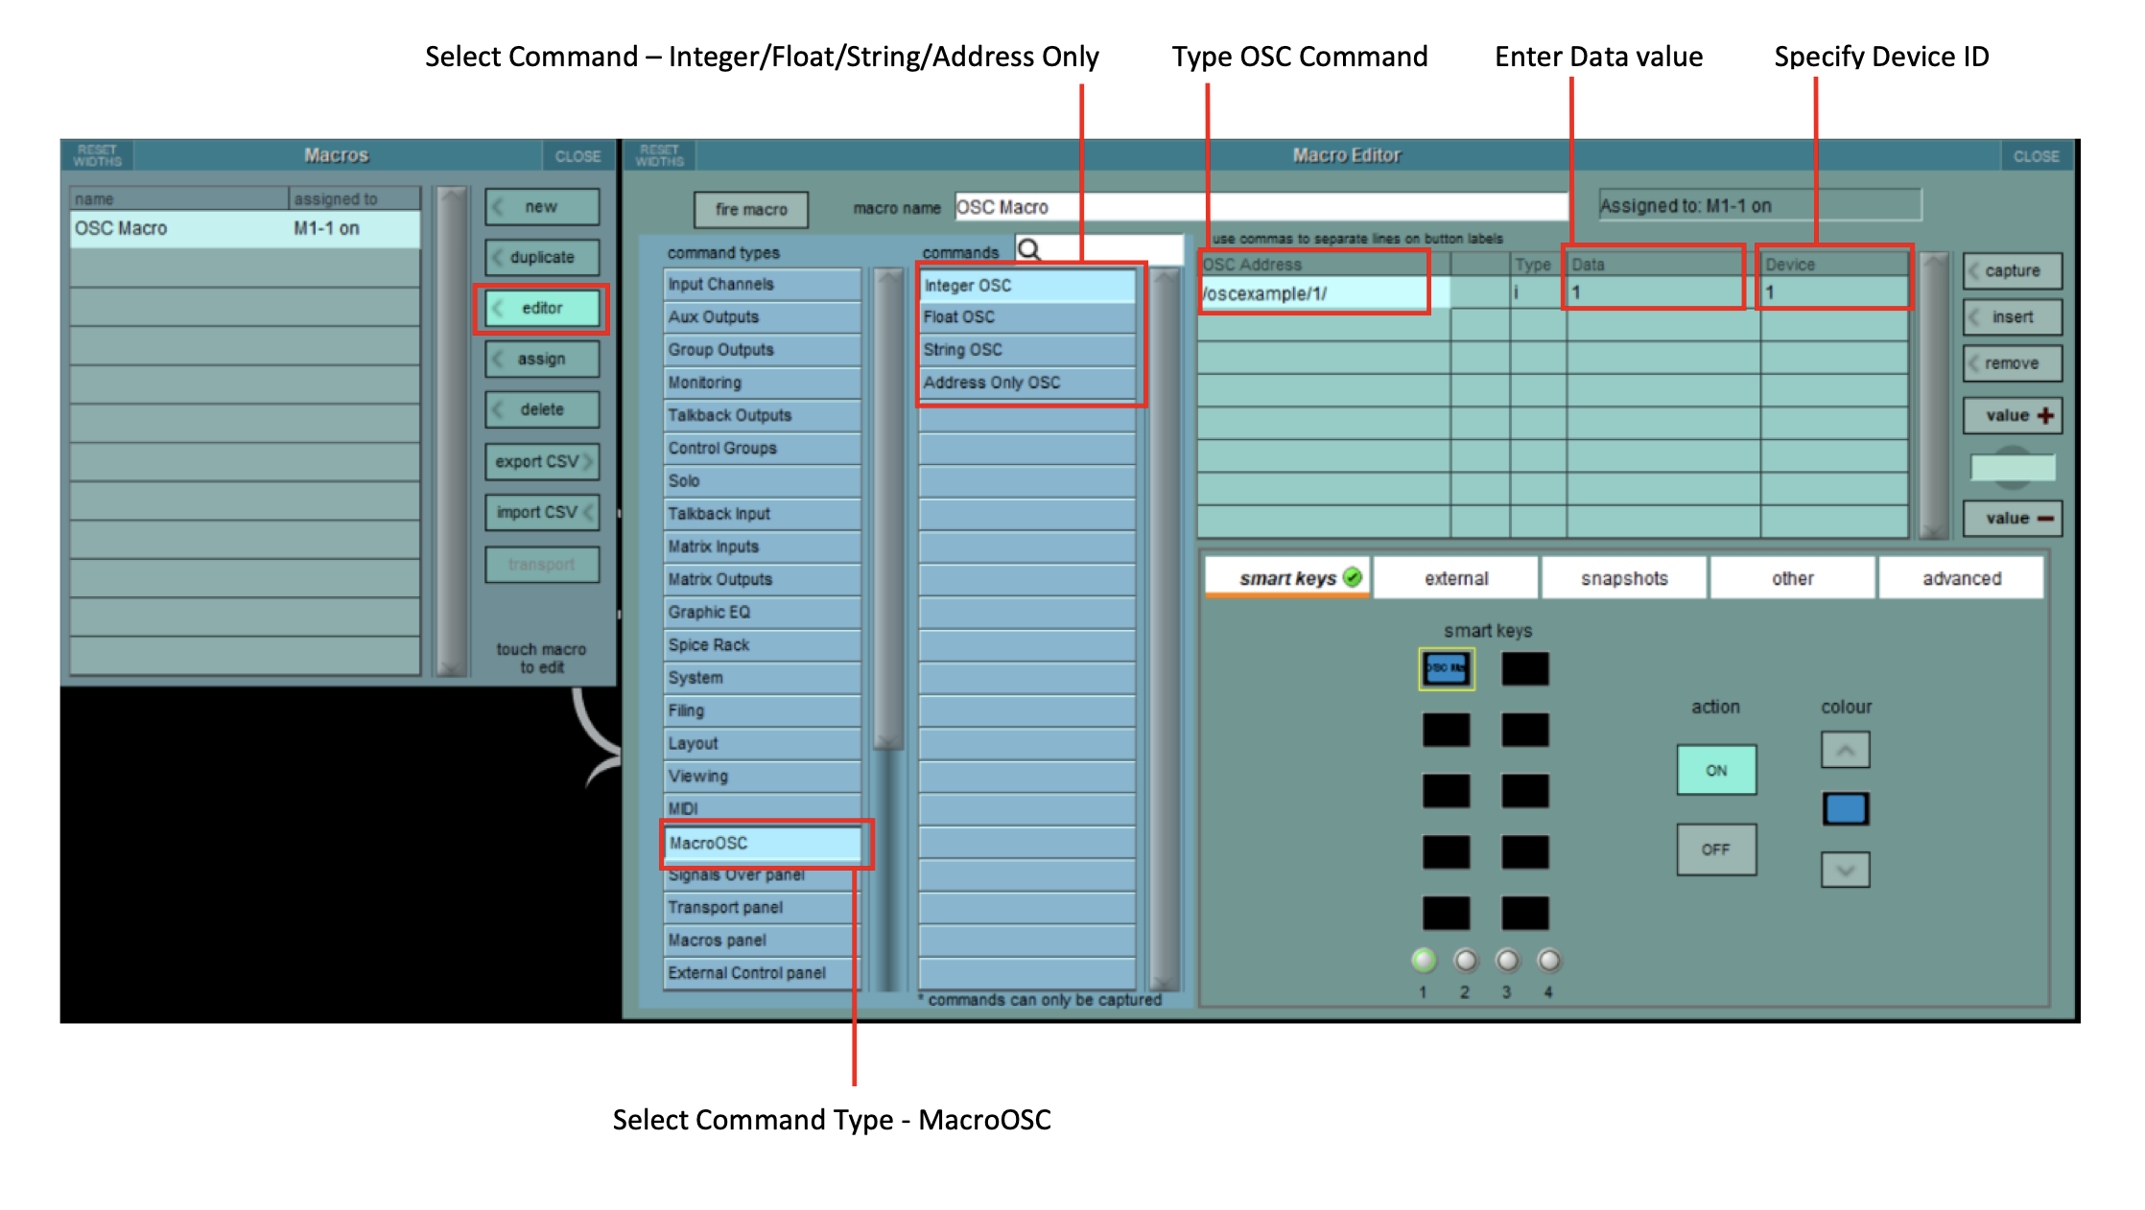Choose the Float OSC command
The width and height of the screenshot is (2145, 1210).
pyautogui.click(x=1026, y=317)
